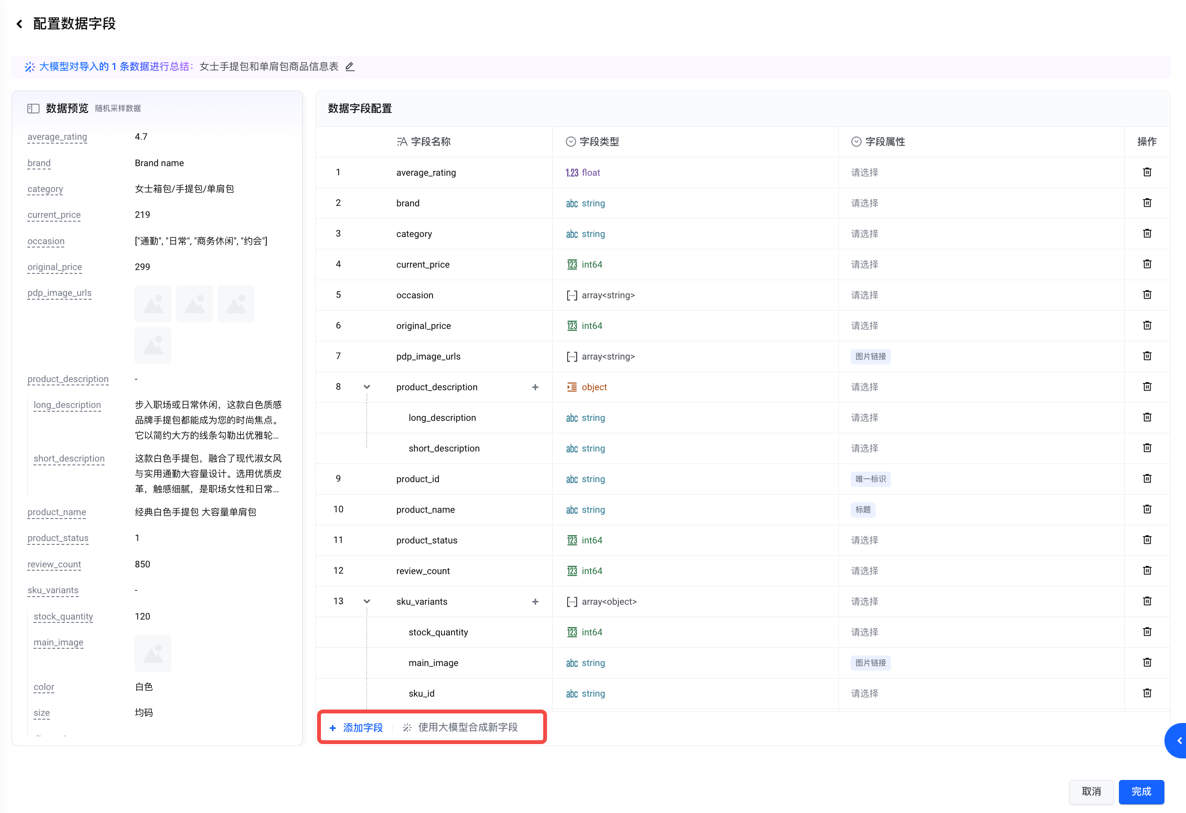Open the blue side drawer arrow at the right edge
Viewport: 1186px width, 813px height.
coord(1178,740)
